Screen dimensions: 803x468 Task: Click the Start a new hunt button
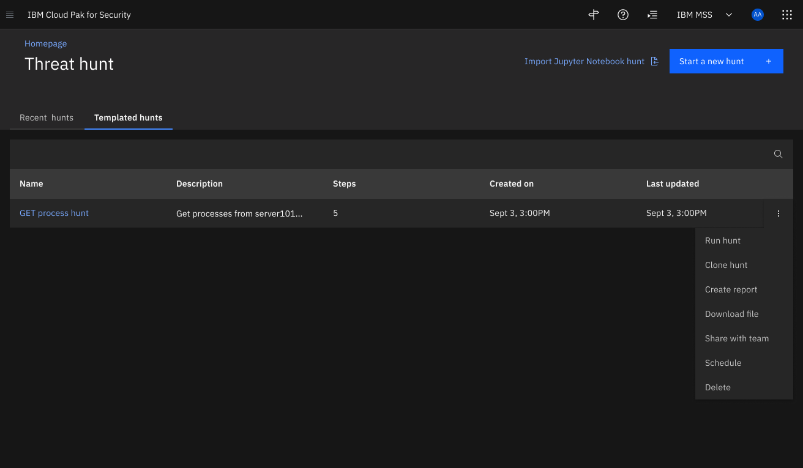pos(726,61)
